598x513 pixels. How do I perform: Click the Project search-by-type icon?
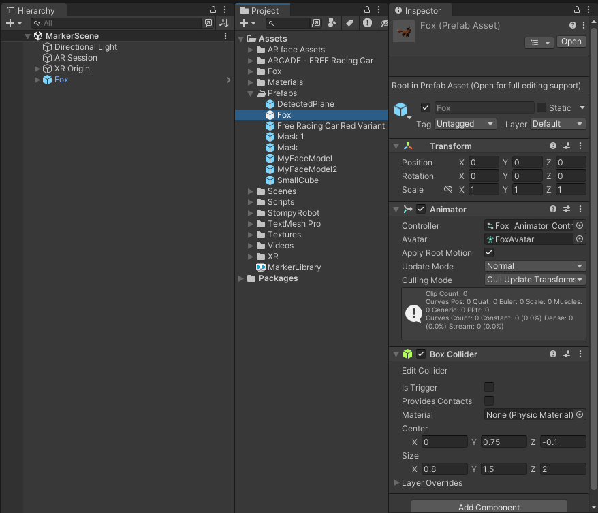[x=332, y=23]
